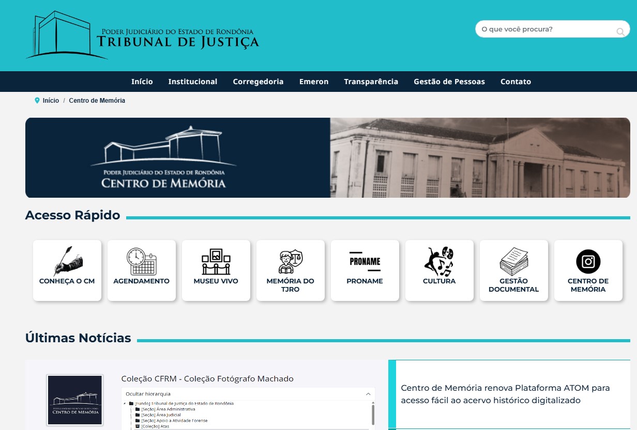Collapse the Ocultar hierarquia panel chevron
637x430 pixels.
[x=368, y=394]
